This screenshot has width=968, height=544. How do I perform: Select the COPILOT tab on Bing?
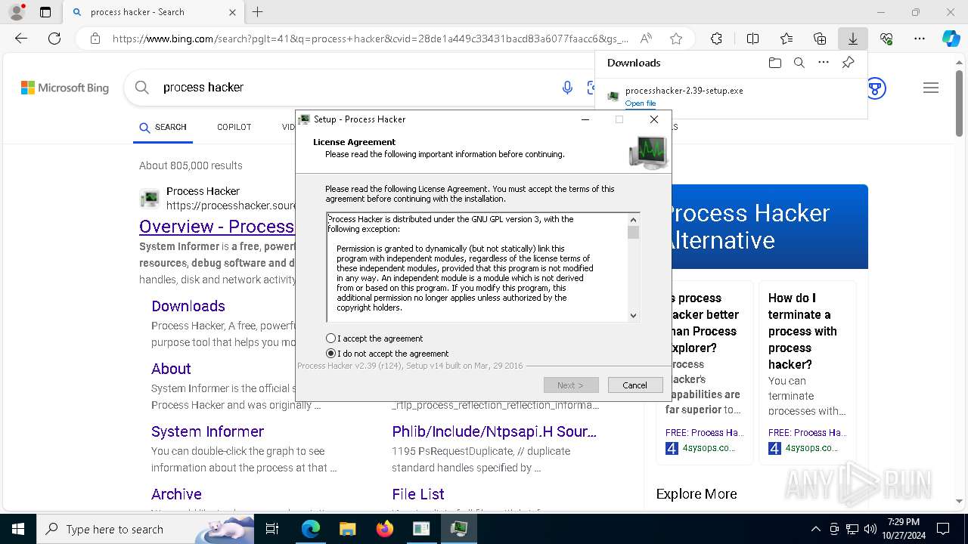tap(234, 127)
